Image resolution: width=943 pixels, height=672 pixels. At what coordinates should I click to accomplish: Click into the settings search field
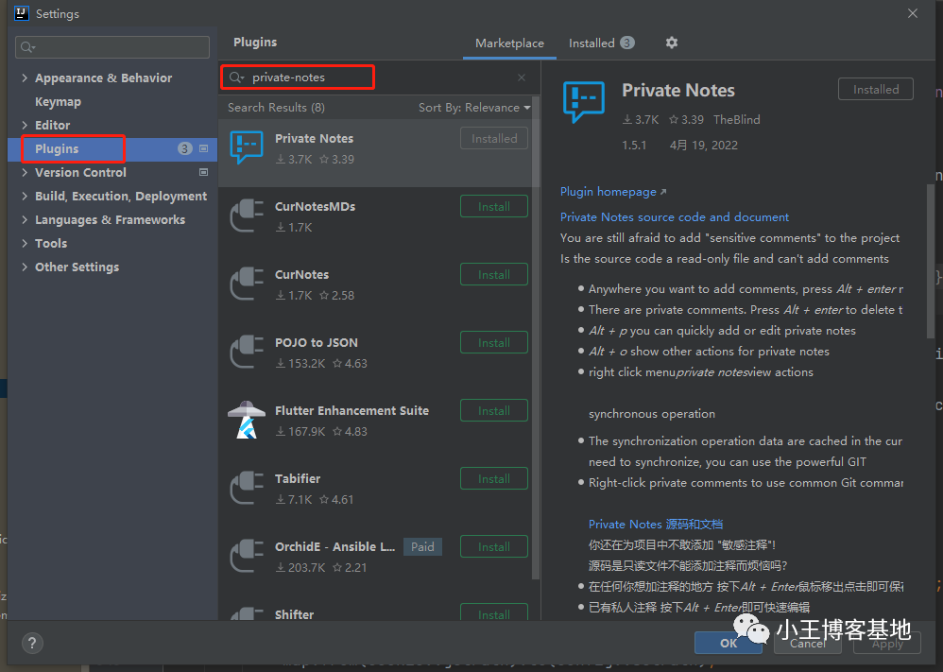(112, 47)
